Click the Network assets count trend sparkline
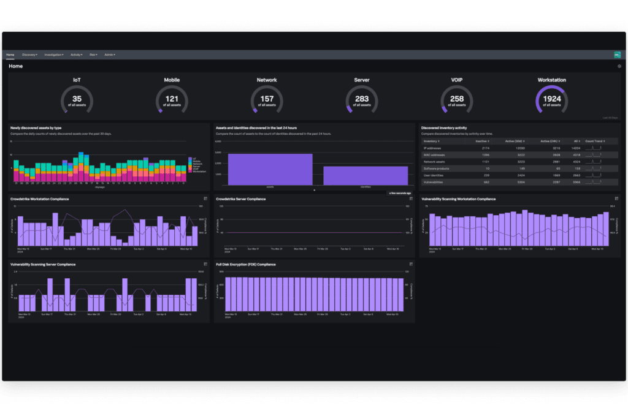The width and height of the screenshot is (628, 413). pyautogui.click(x=593, y=162)
